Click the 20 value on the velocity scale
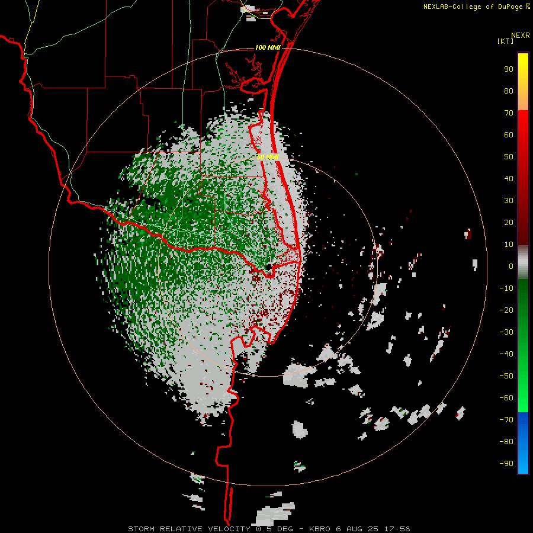The image size is (533, 533). coord(509,223)
